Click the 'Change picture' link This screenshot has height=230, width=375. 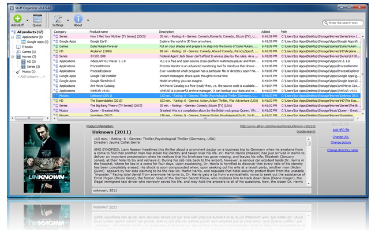pos(341,143)
